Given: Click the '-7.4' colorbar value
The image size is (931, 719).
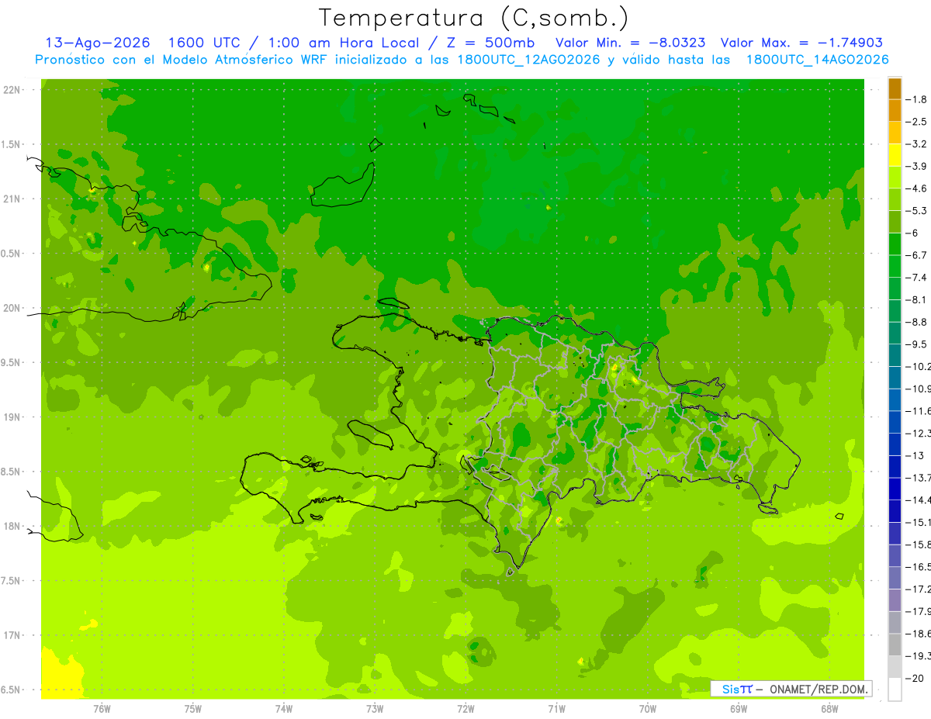Looking at the screenshot, I should pyautogui.click(x=916, y=278).
